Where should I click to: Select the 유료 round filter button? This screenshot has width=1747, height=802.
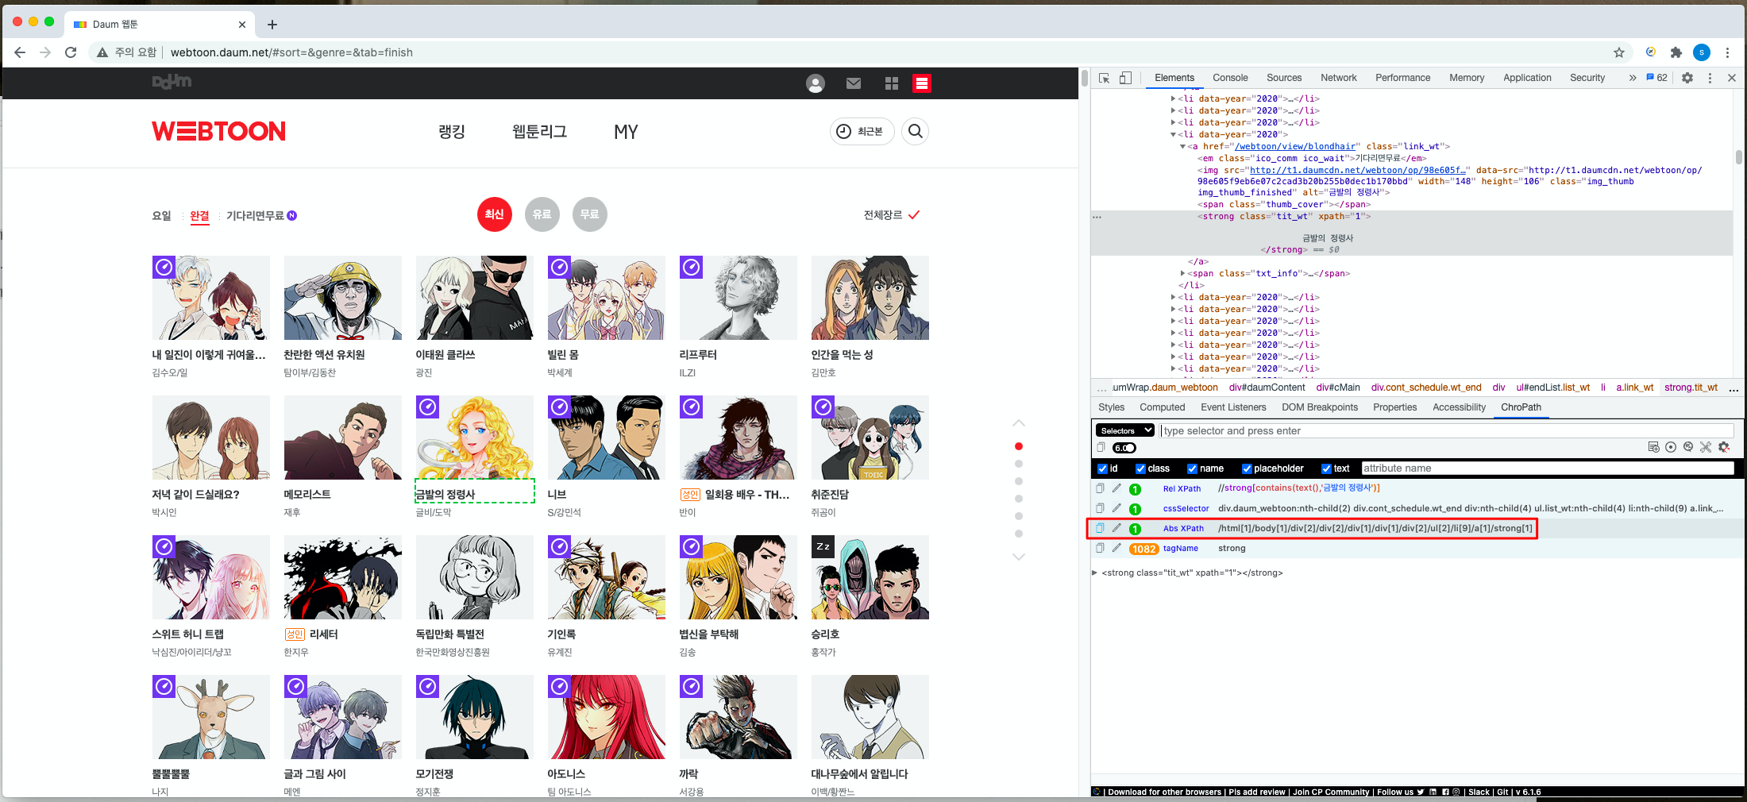(x=542, y=214)
